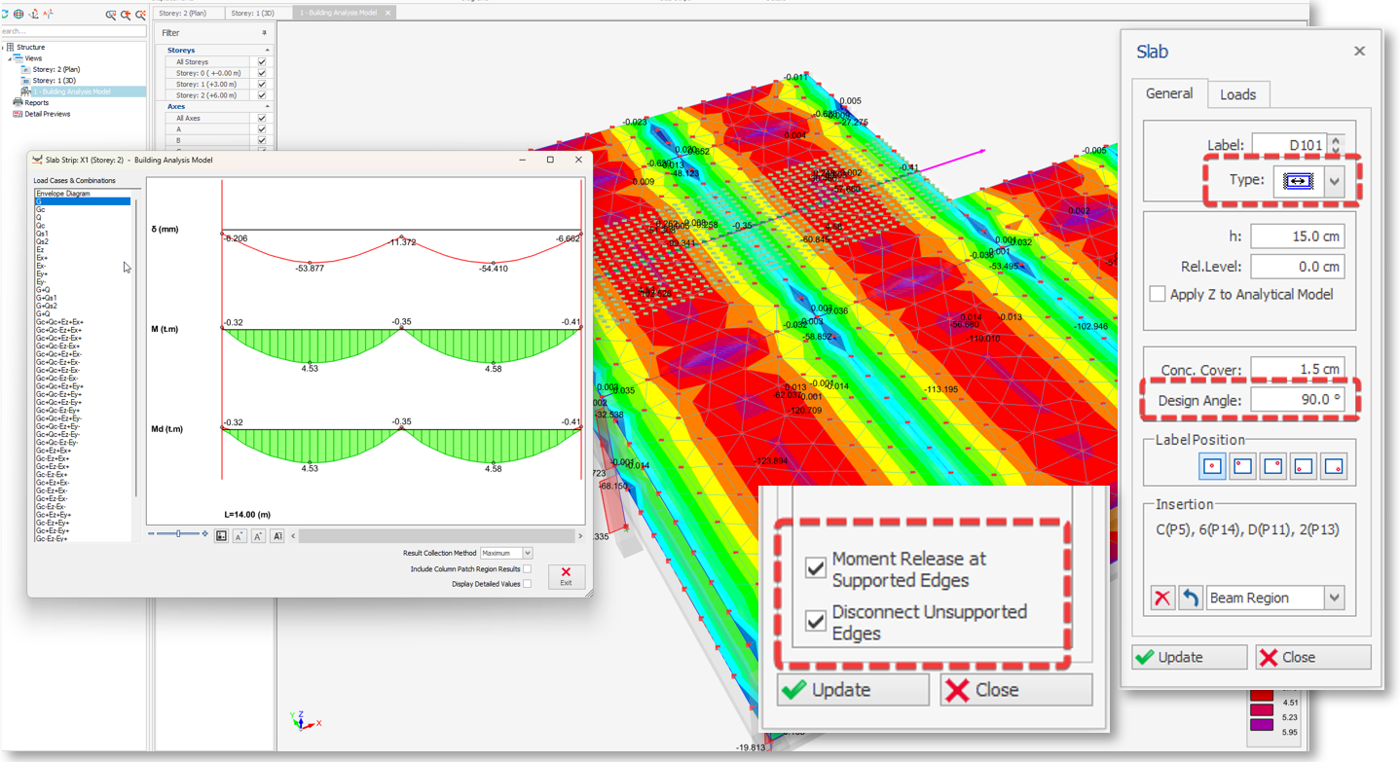Click the Design Angle input field
This screenshot has width=1400, height=762.
click(x=1297, y=400)
